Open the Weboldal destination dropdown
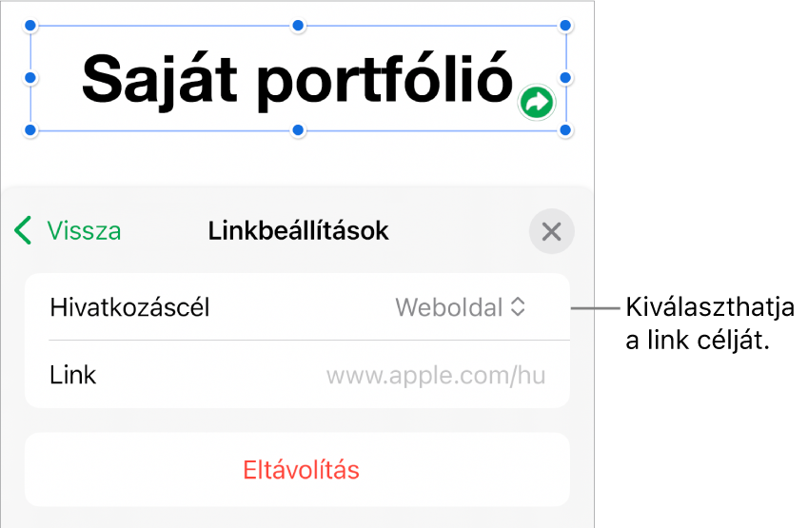This screenshot has height=528, width=808. tap(461, 307)
